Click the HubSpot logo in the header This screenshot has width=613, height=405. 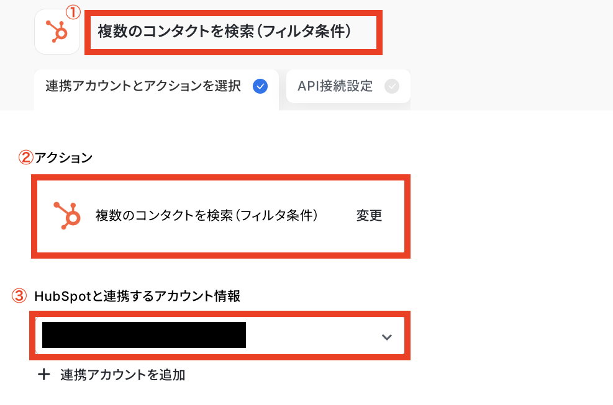coord(57,32)
